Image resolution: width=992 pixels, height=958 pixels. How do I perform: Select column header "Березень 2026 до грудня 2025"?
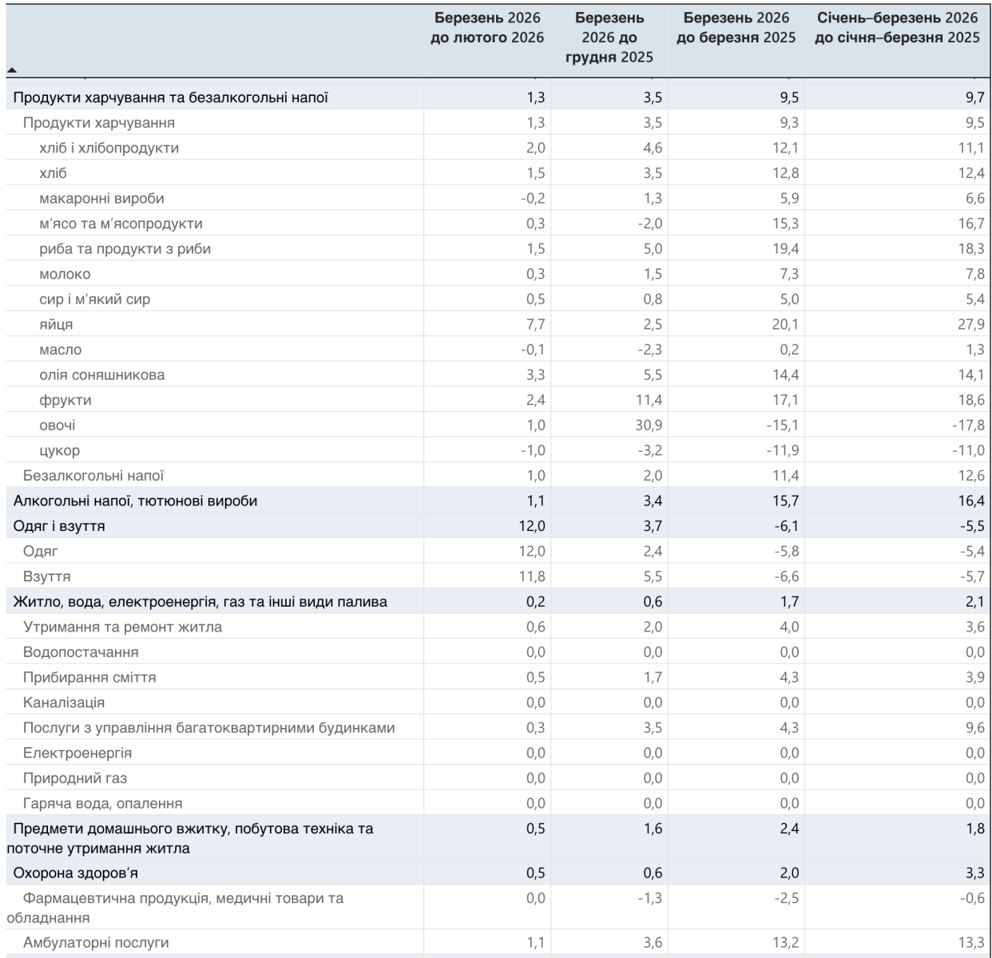[609, 38]
